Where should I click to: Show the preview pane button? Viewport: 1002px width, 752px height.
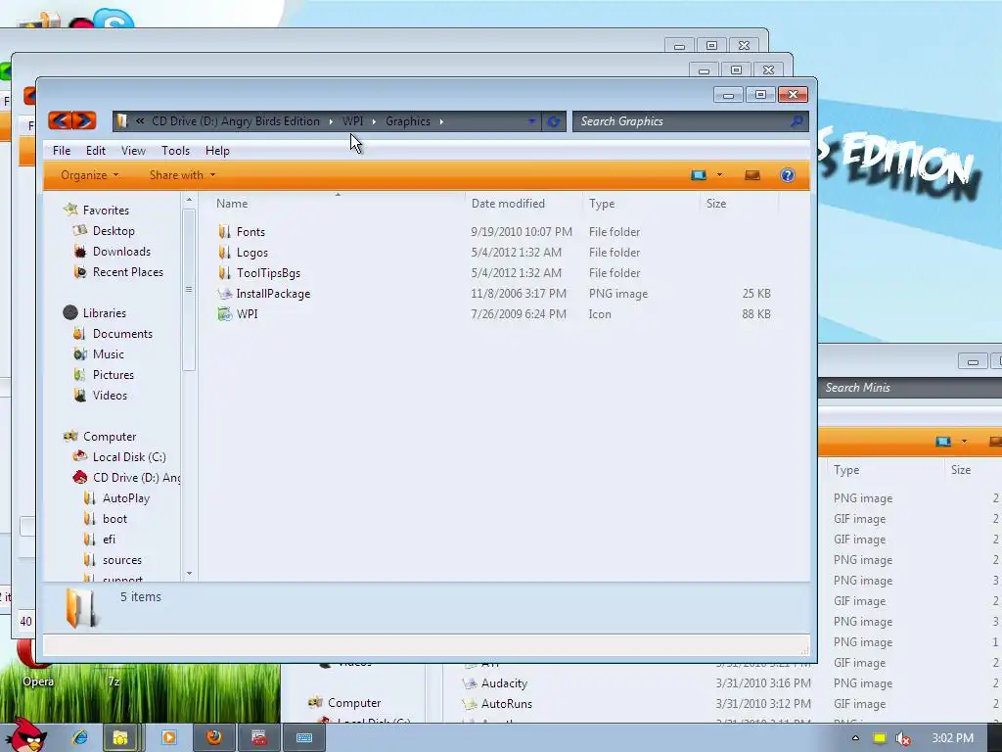(x=752, y=175)
